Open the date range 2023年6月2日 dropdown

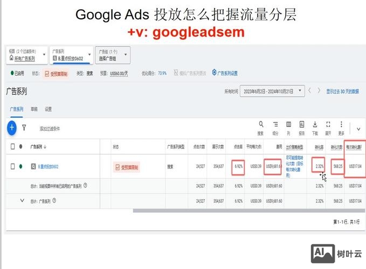(x=272, y=91)
